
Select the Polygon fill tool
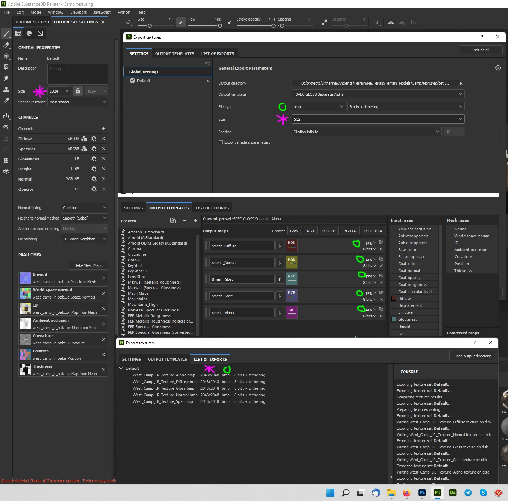pyautogui.click(x=6, y=67)
